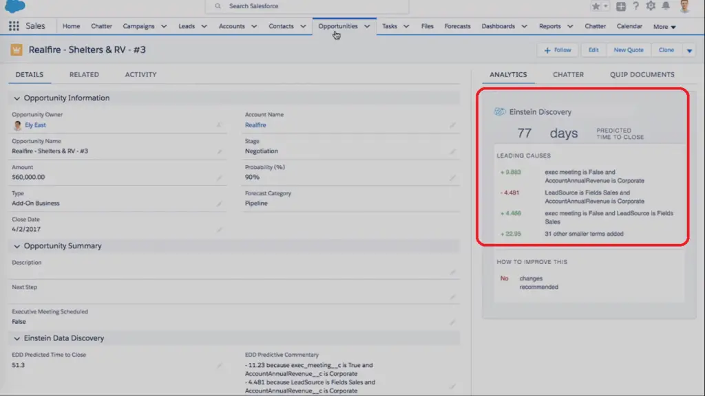Click the 4/2/2017 close date value
Image resolution: width=705 pixels, height=396 pixels.
tap(26, 230)
